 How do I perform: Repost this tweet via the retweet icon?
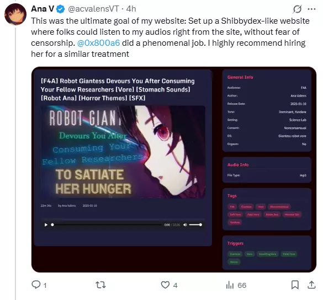[x=100, y=285]
